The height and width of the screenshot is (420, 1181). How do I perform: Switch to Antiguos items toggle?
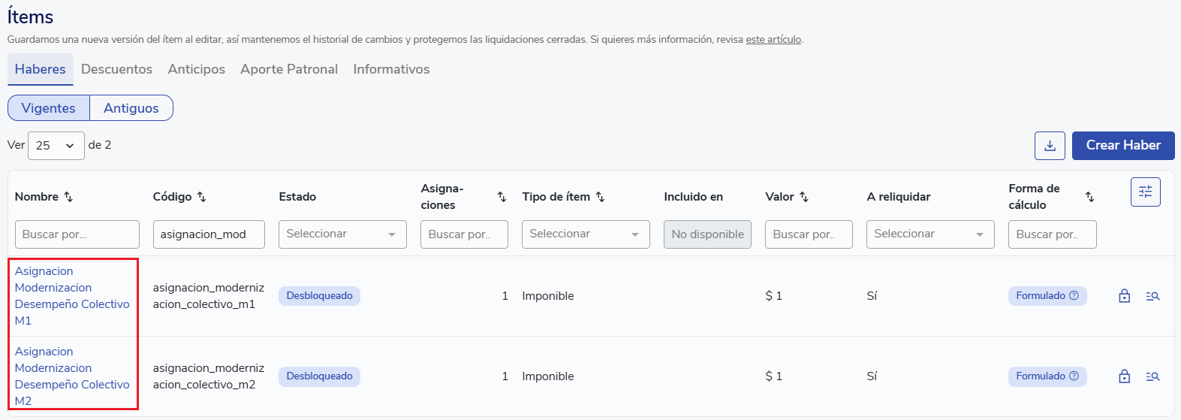131,108
